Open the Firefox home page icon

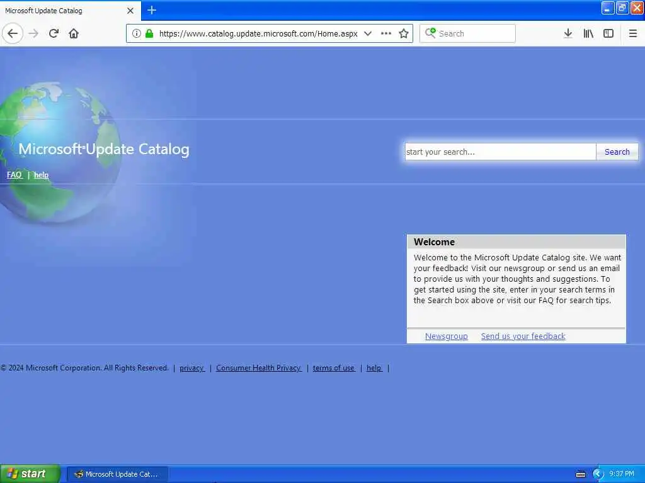click(74, 33)
